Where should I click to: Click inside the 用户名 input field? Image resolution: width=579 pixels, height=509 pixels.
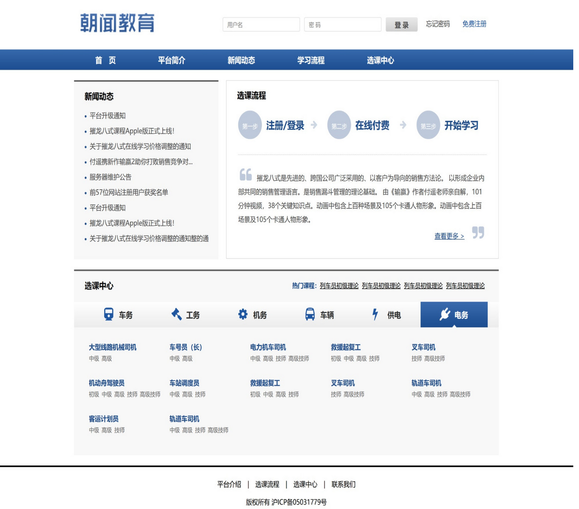tap(261, 24)
